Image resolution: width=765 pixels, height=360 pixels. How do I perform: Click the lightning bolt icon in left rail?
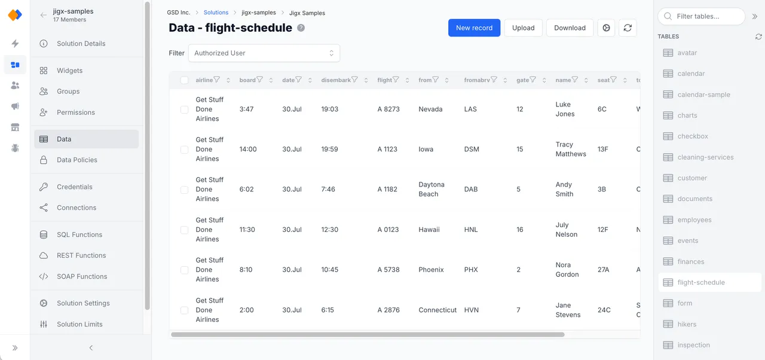point(15,44)
